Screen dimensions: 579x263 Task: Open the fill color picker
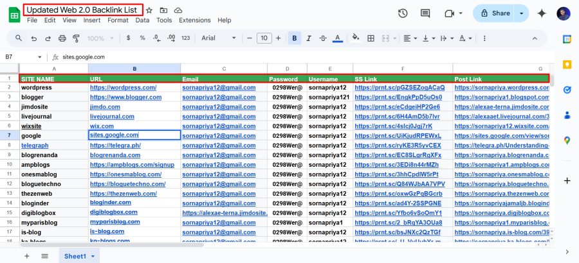point(356,38)
